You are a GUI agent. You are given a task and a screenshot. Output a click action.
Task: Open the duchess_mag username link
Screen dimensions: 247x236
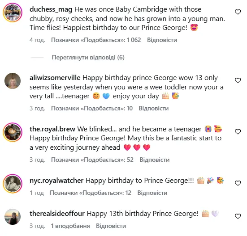51,9
